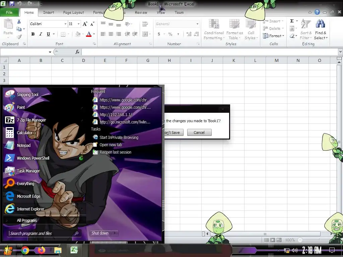
Task: Open the font color dropdown arrow
Action: 94,34
